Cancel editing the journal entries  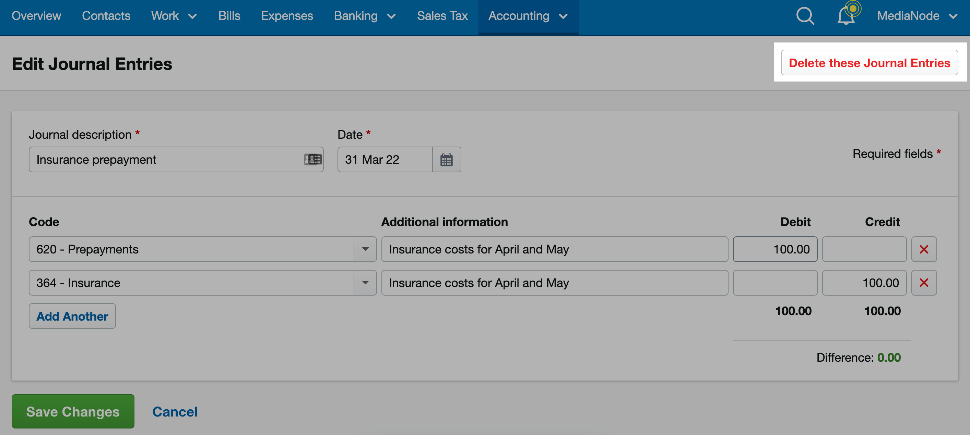tap(175, 412)
